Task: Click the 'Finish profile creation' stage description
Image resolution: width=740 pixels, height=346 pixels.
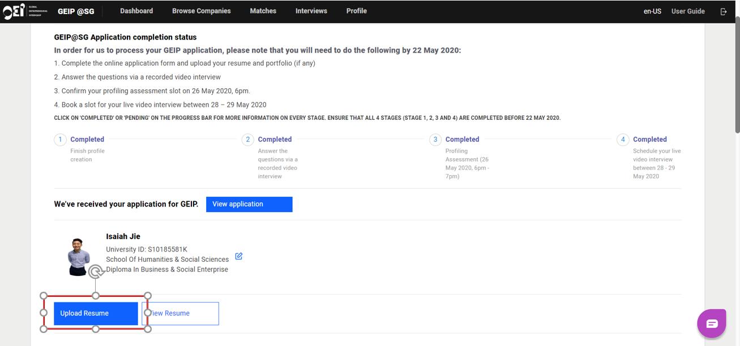Action: coord(87,155)
